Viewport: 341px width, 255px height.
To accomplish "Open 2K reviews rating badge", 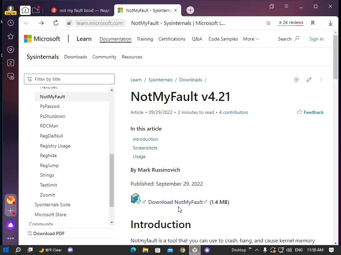I will [x=291, y=23].
